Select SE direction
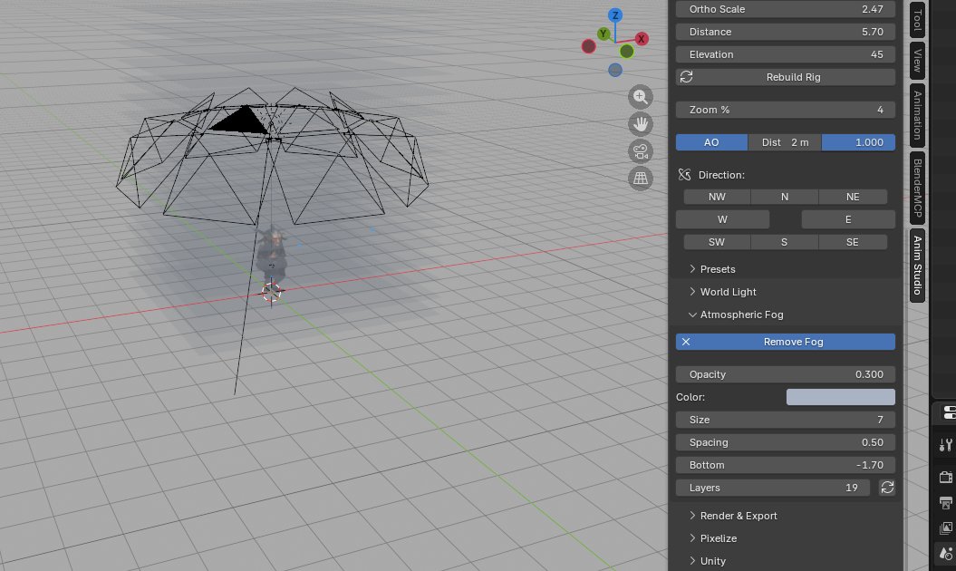The image size is (956, 571). click(x=853, y=242)
